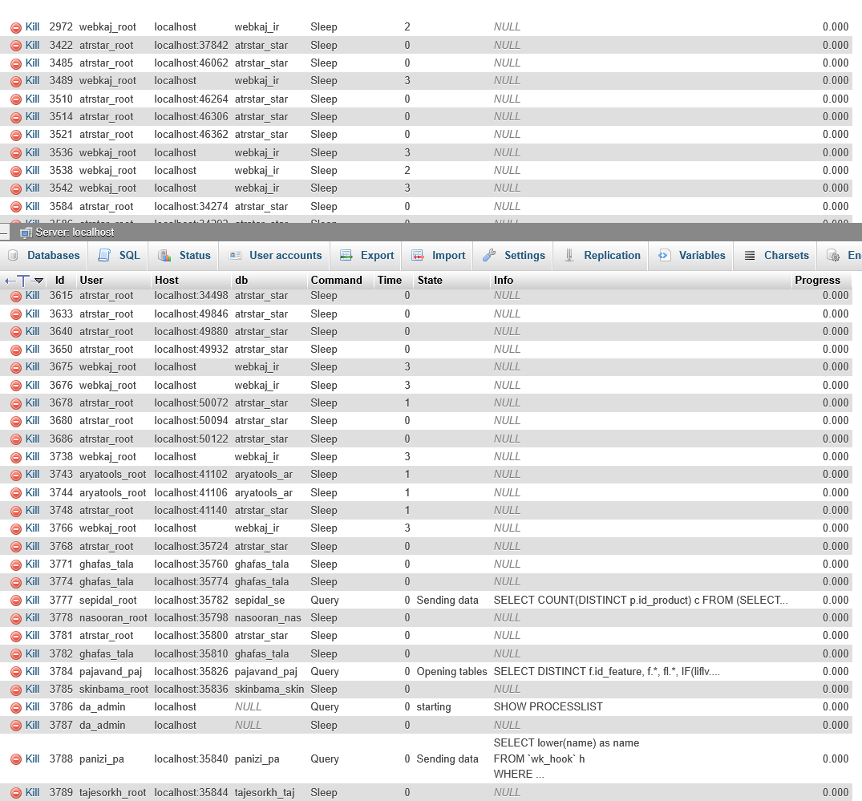This screenshot has height=801, width=862.
Task: Click the Export tab icon
Action: point(346,255)
